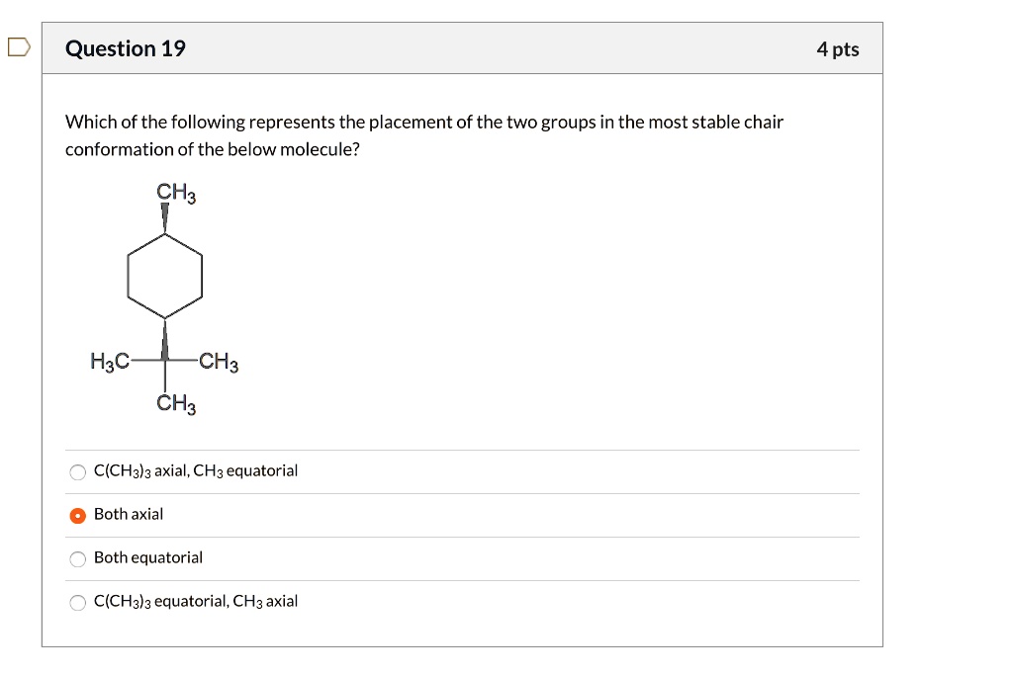
Task: Click the Question 19 header
Action: point(125,47)
